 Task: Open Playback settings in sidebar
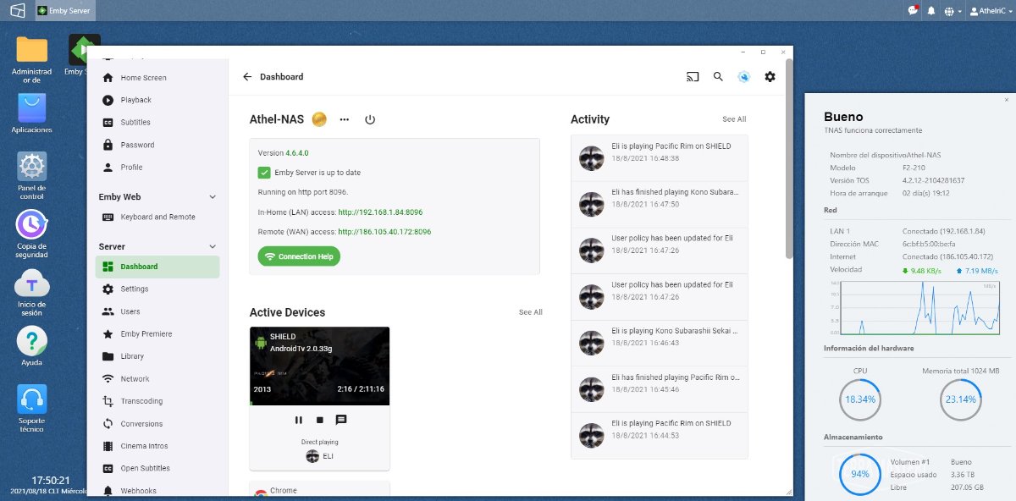(x=157, y=100)
